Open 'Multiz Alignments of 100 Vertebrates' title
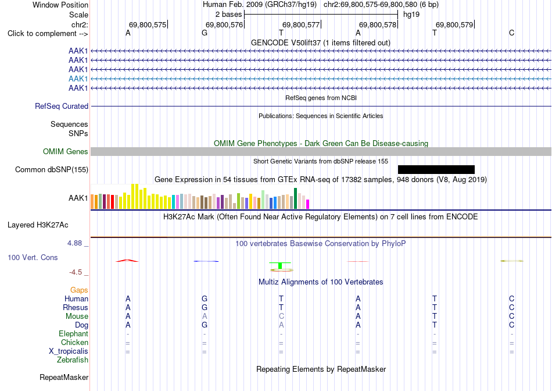The width and height of the screenshot is (552, 391). [x=321, y=282]
